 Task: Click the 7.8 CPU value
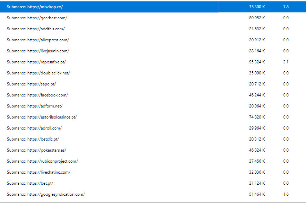(x=286, y=7)
